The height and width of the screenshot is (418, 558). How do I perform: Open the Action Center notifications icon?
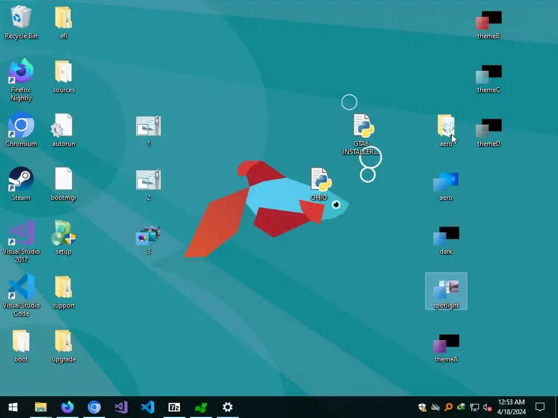coord(540,407)
